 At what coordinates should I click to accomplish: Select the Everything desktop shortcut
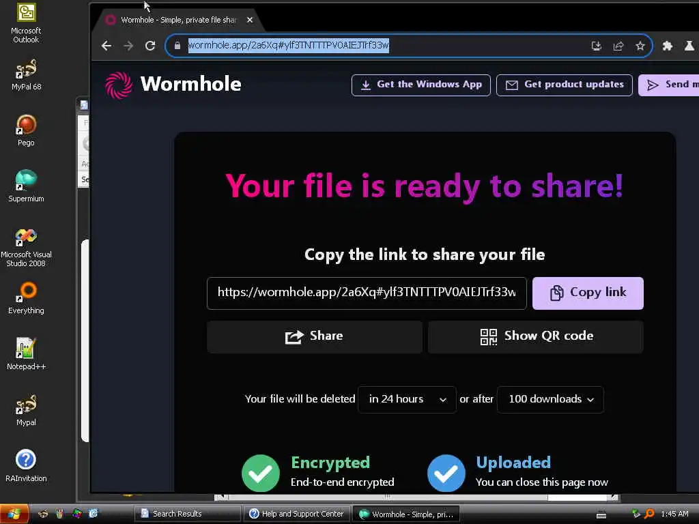[x=26, y=298]
